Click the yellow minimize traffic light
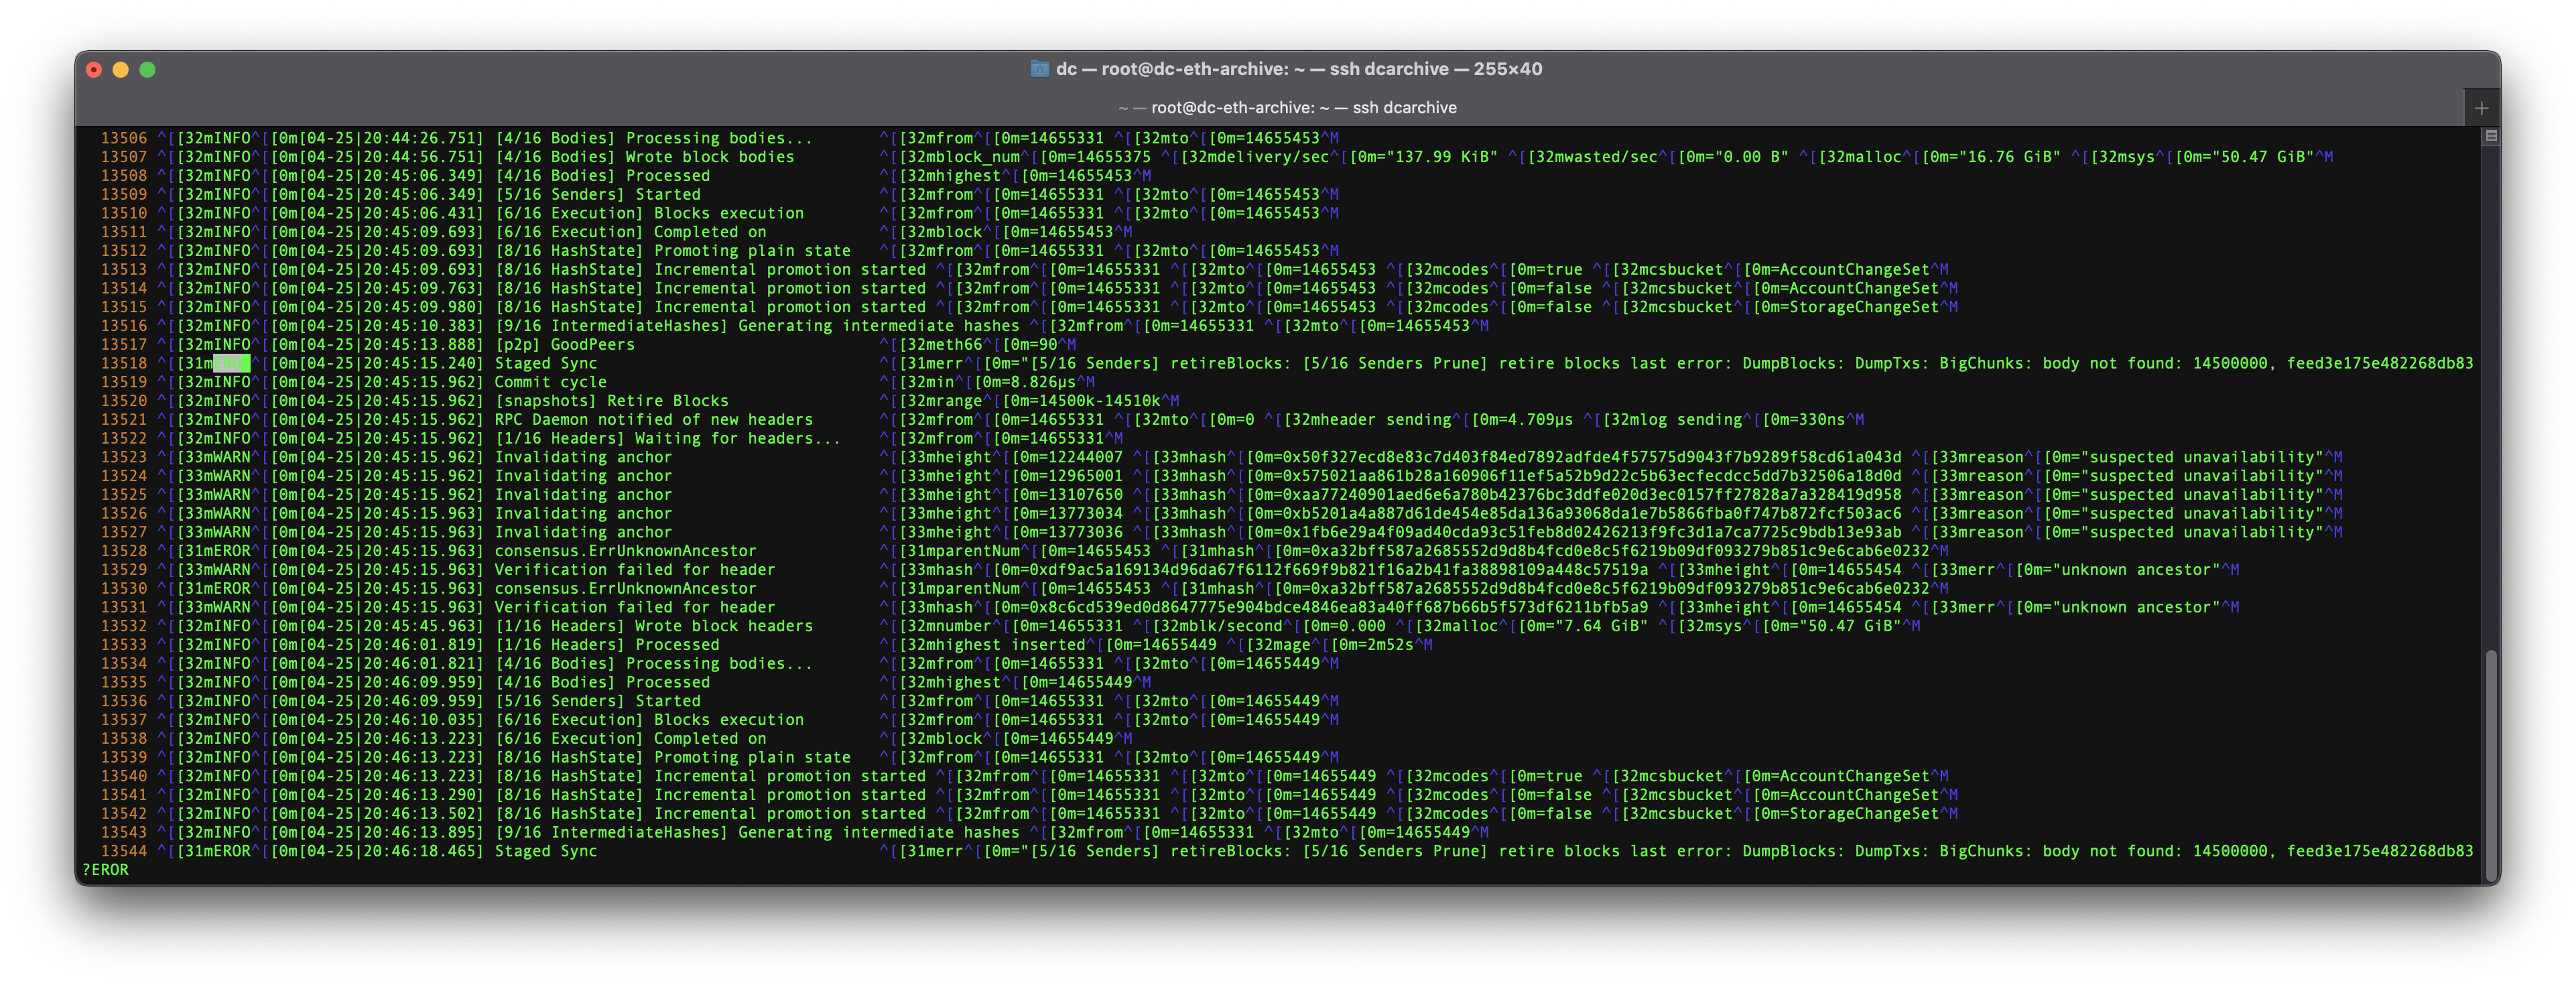This screenshot has width=2576, height=985. coord(120,69)
